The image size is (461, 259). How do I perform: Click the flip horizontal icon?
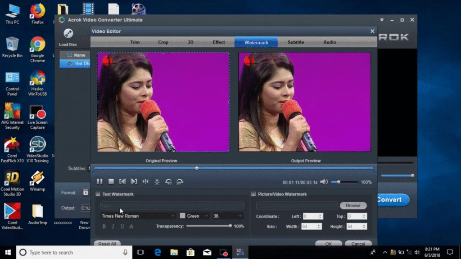(x=145, y=182)
